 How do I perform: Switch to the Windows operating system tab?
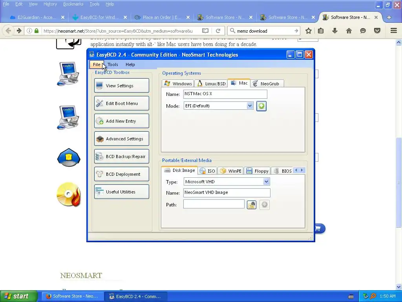pyautogui.click(x=178, y=84)
